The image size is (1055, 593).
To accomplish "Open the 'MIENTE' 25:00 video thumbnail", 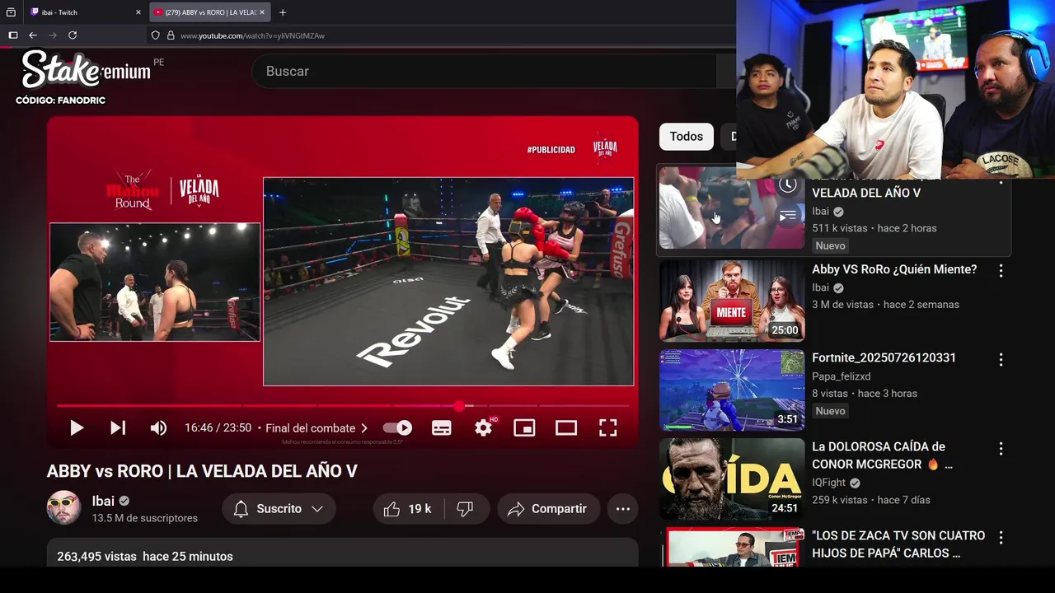I will pos(732,301).
